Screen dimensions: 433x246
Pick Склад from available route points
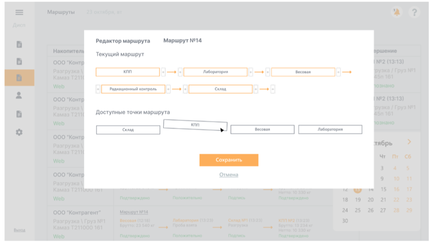(128, 130)
